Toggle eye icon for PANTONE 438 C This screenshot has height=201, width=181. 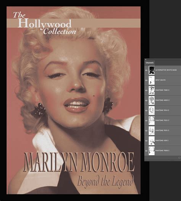(x=146, y=141)
